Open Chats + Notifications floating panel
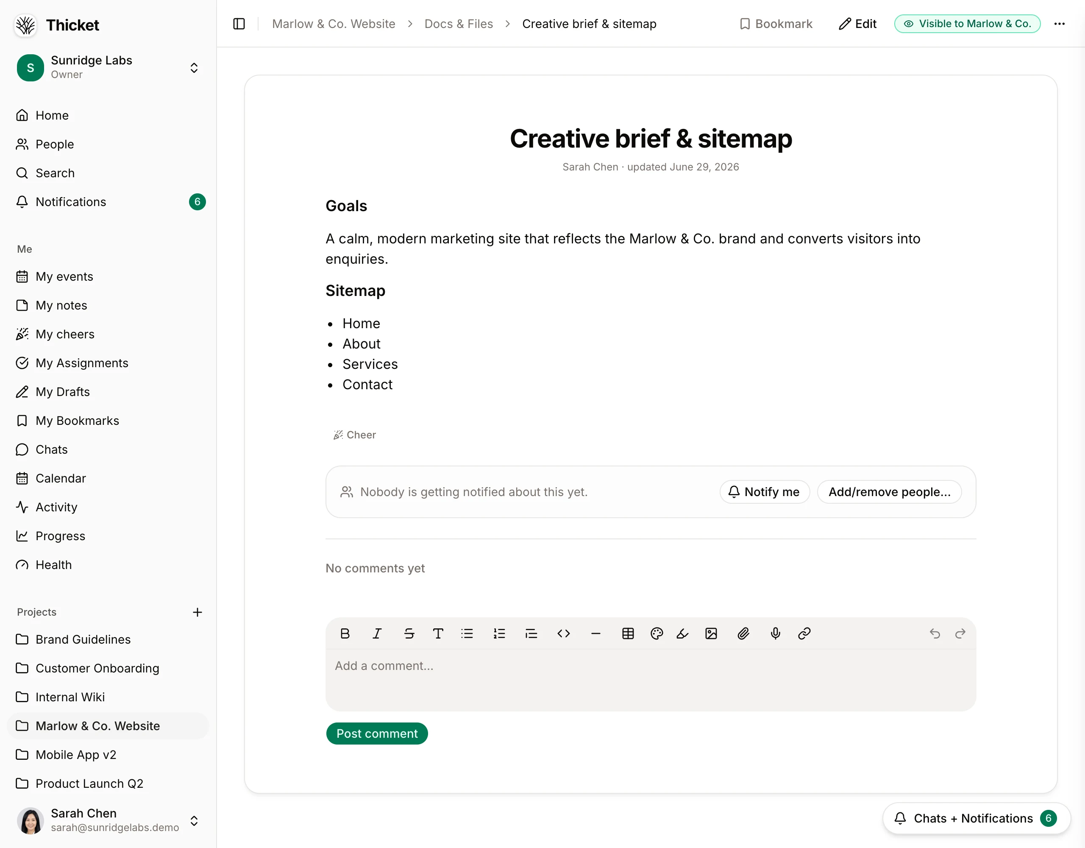1085x848 pixels. [x=976, y=818]
